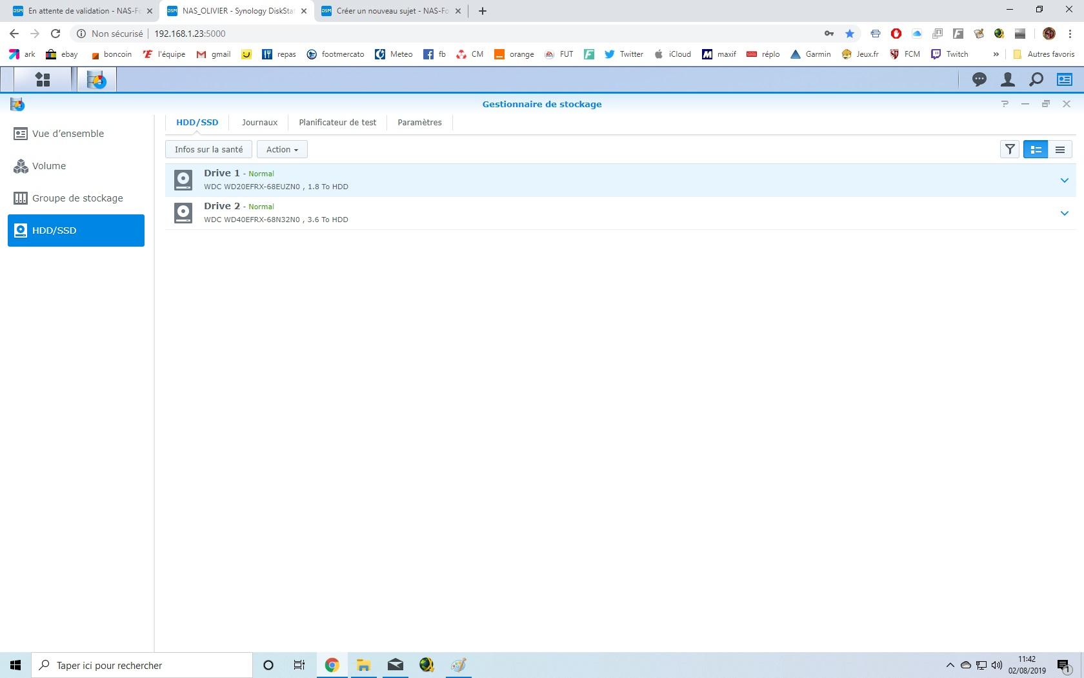
Task: Expand Drive 2 details chevron
Action: point(1064,213)
